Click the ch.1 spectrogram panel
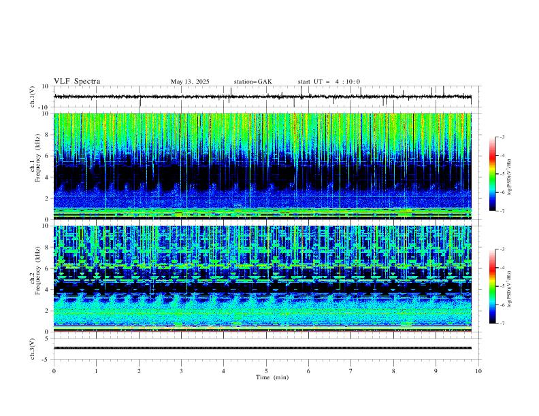539x416 pixels. pos(263,166)
